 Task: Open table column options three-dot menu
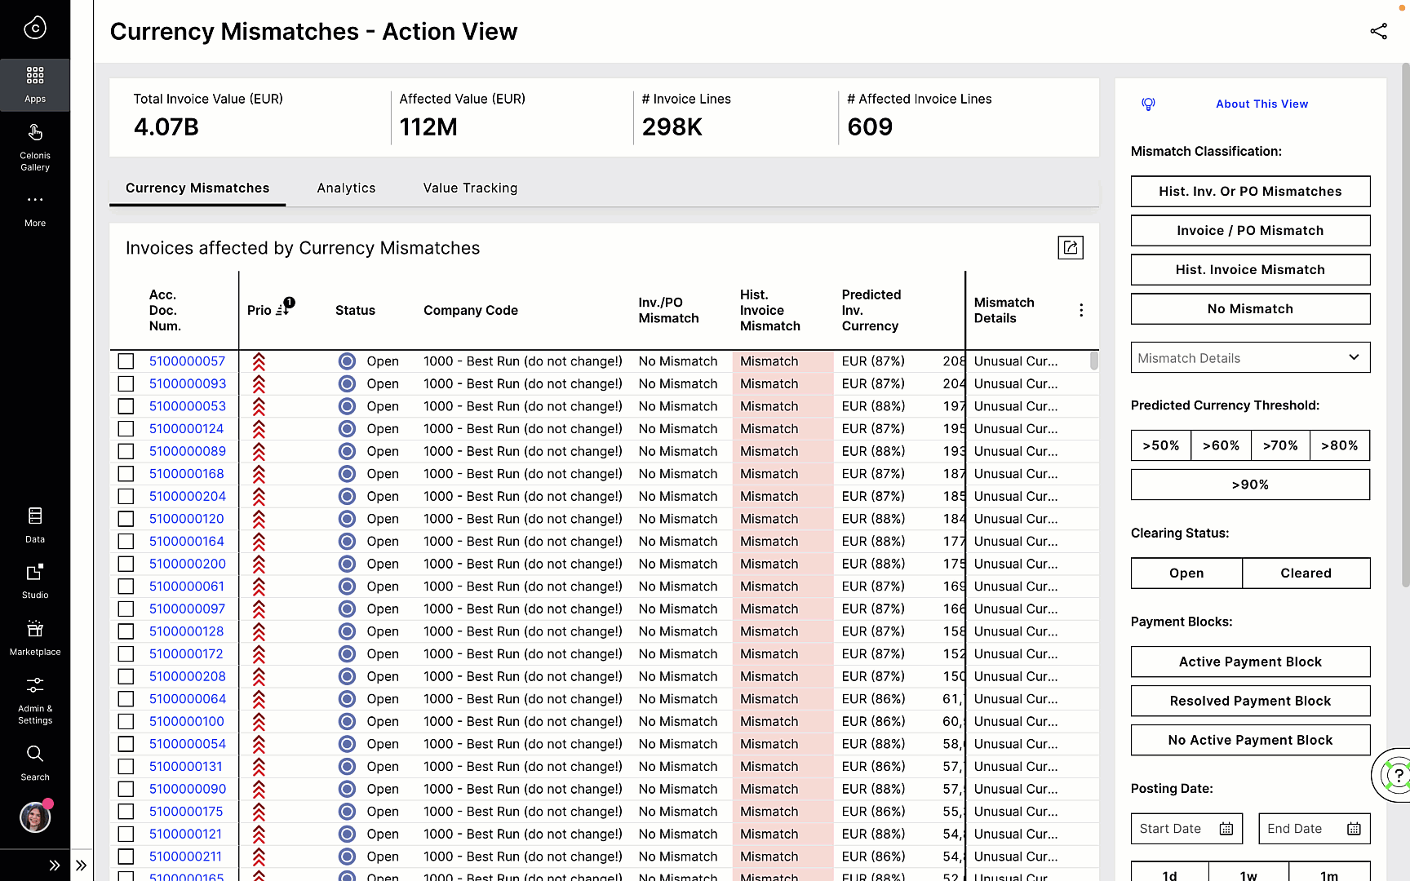(x=1081, y=310)
